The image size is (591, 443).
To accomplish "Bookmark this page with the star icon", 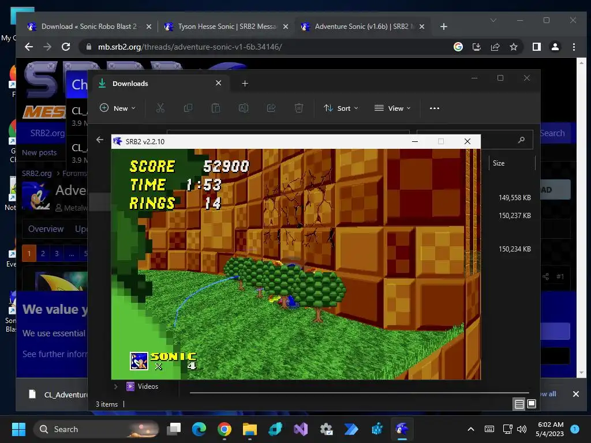I will (x=513, y=47).
